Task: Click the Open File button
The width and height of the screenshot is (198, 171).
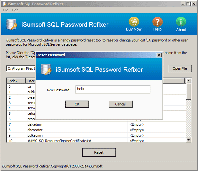Action: 180,69
